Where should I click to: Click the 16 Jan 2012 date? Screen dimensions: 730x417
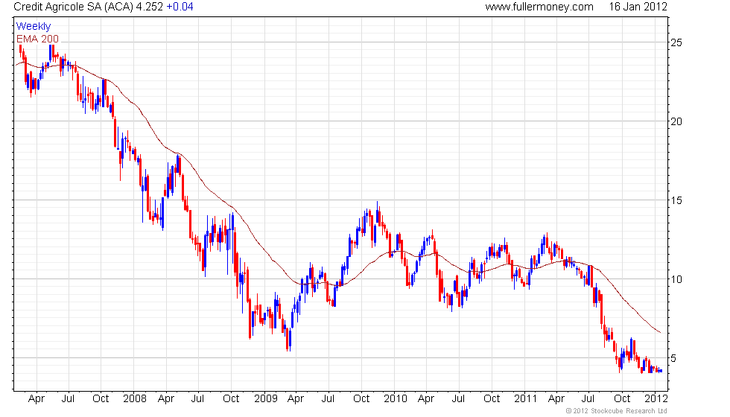pos(638,7)
